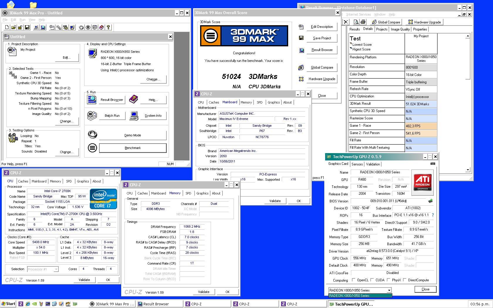The height and width of the screenshot is (308, 493).
Task: Click the Batch Run button in 3DMark
Action: [x=112, y=116]
